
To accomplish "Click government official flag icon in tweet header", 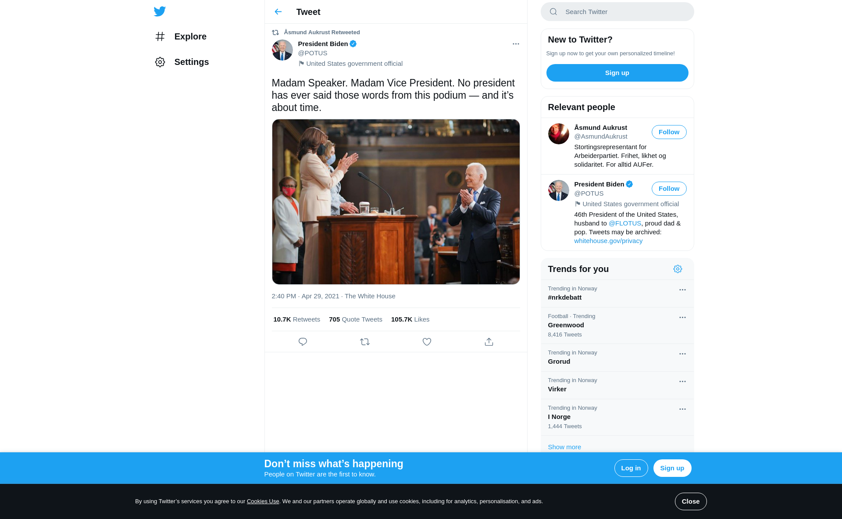I will [301, 64].
